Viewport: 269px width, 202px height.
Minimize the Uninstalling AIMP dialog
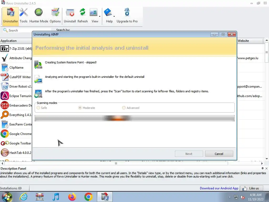point(214,34)
